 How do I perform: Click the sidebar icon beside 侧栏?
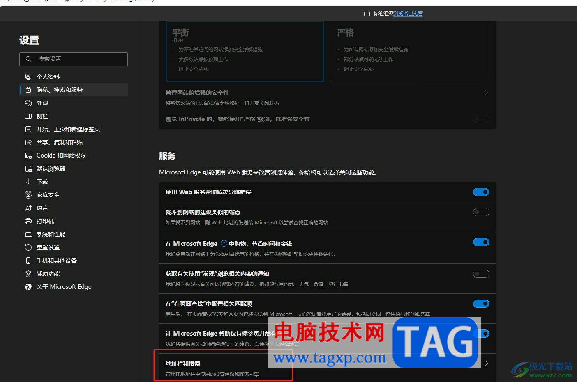click(28, 116)
